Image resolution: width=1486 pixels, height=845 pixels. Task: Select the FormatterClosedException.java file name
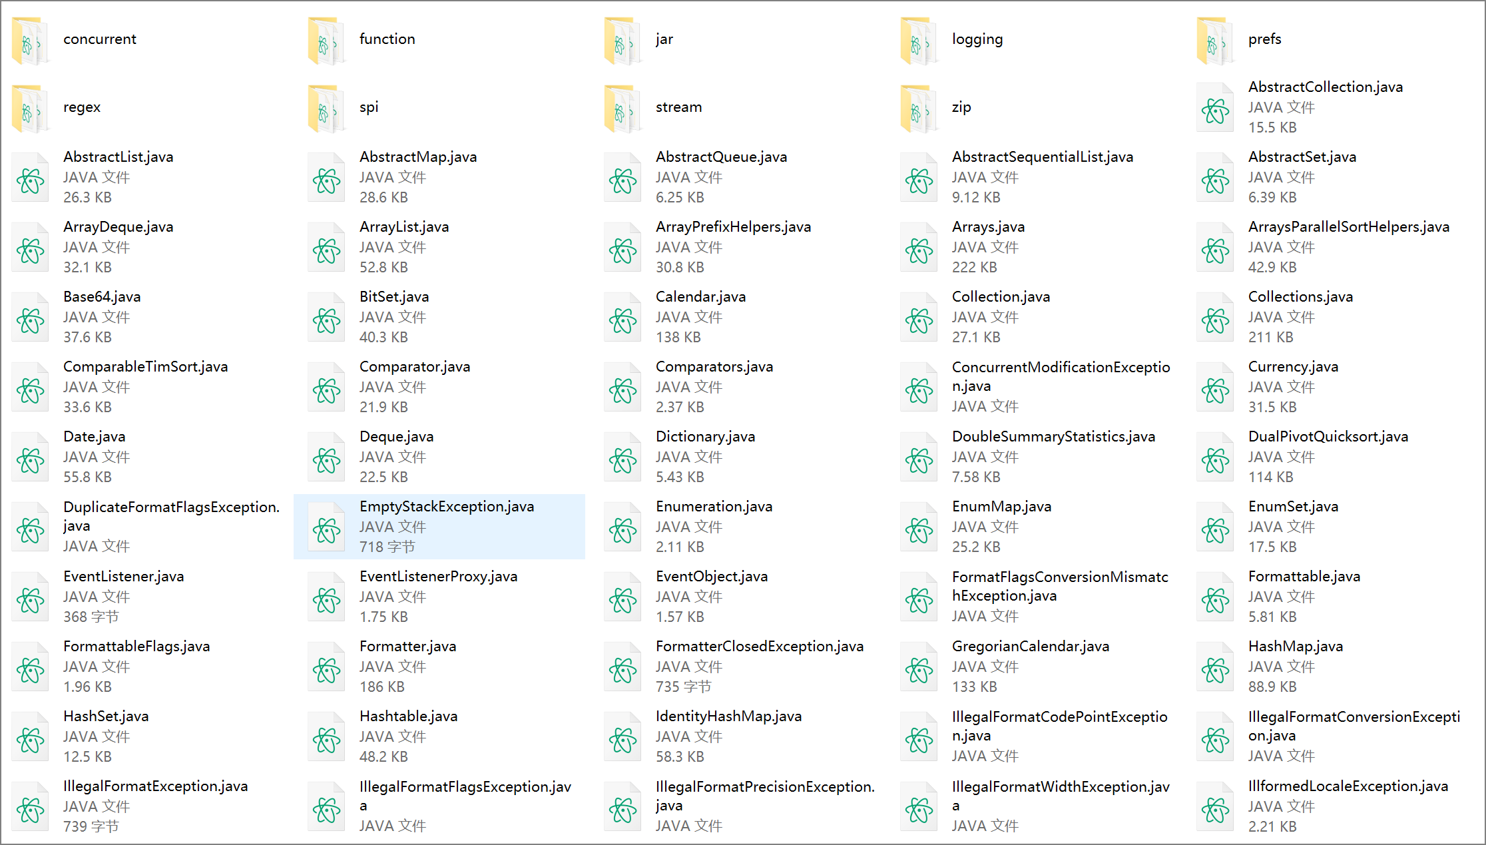tap(760, 647)
